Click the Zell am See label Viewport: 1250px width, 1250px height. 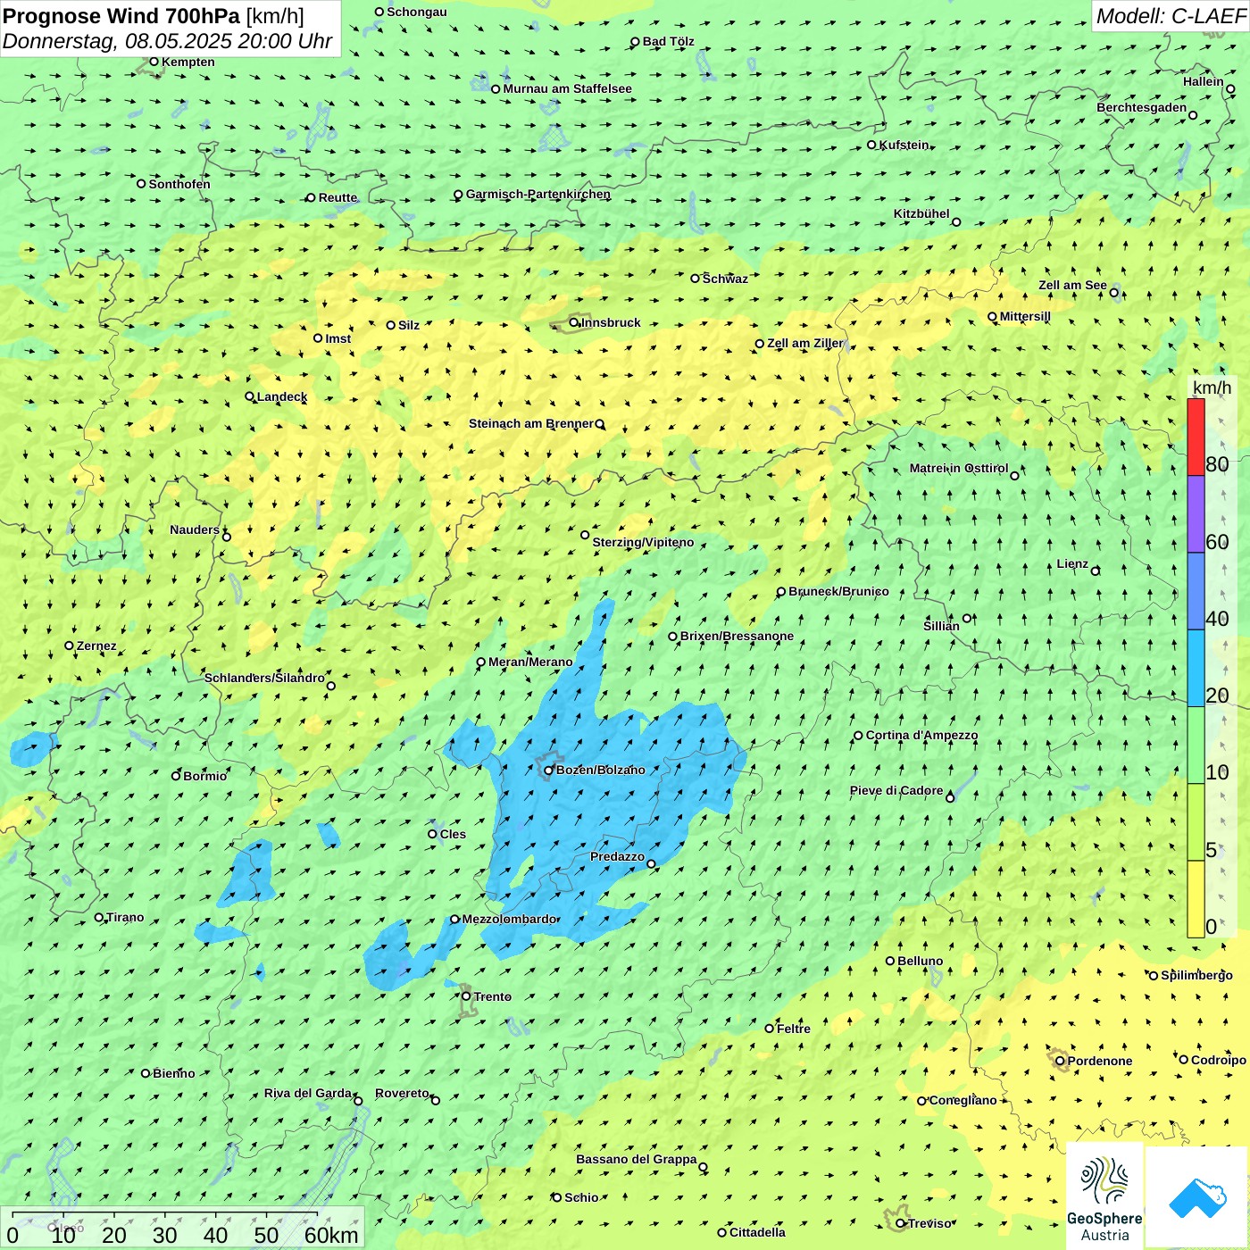tap(1072, 285)
